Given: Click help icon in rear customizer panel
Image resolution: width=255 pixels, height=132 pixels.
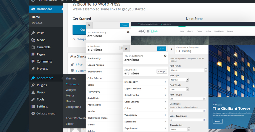Looking at the screenshot, I should click(x=128, y=32).
